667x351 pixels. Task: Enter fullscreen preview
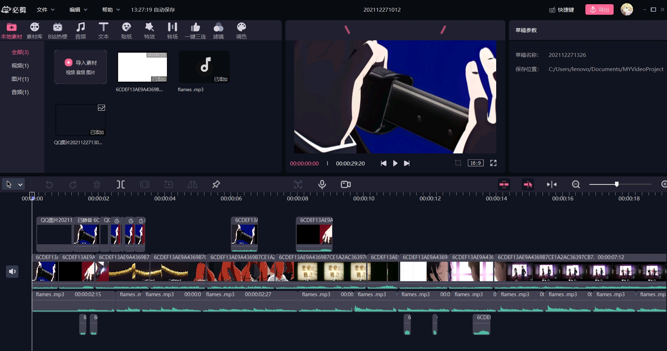pos(493,163)
